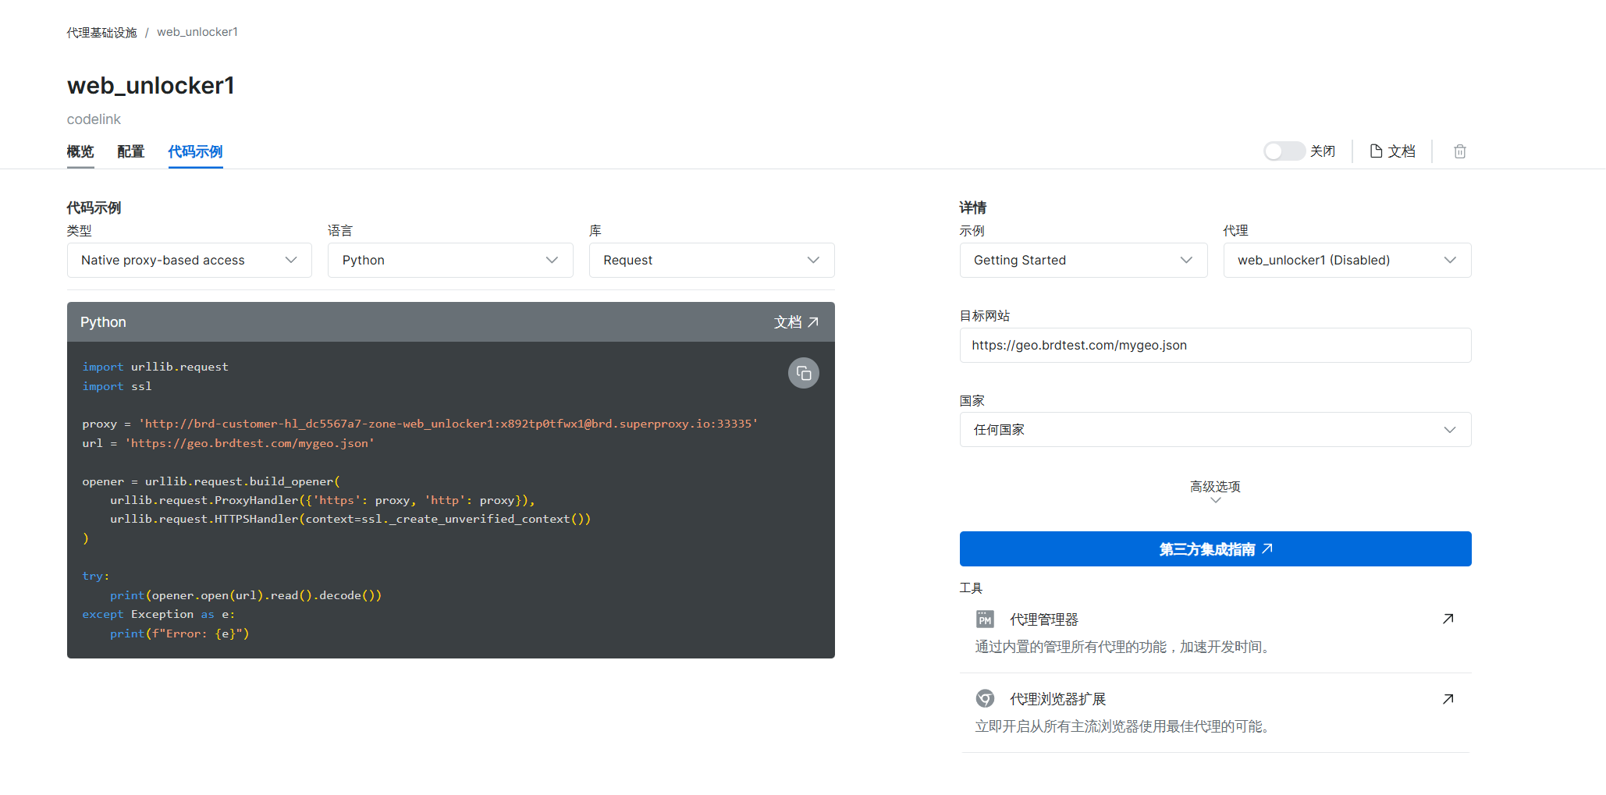Click the 代理浏览器扩展 tool title
1606x795 pixels.
(1058, 699)
